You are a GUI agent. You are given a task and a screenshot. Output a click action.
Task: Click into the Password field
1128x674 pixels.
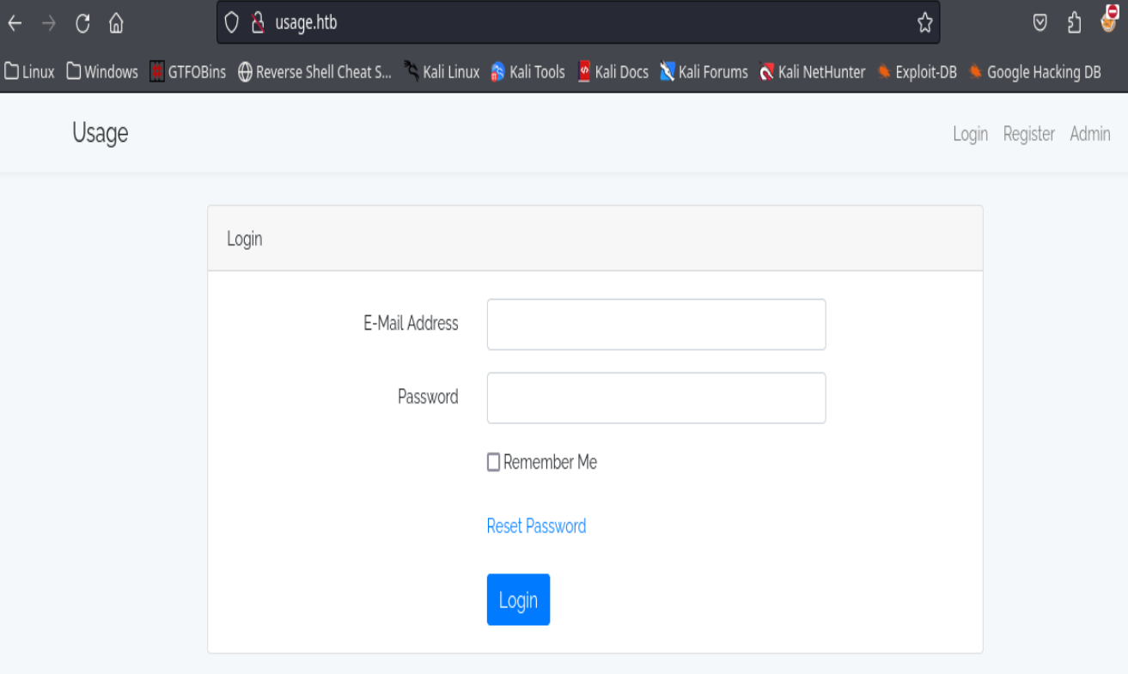(655, 398)
